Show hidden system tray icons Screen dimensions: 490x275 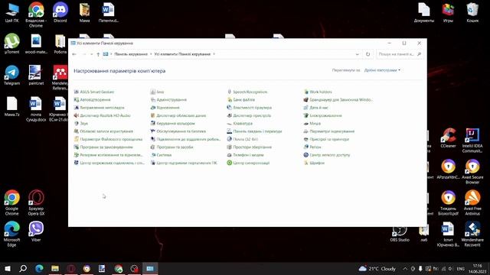(405, 268)
